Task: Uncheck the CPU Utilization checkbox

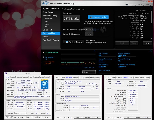Action: point(44,57)
